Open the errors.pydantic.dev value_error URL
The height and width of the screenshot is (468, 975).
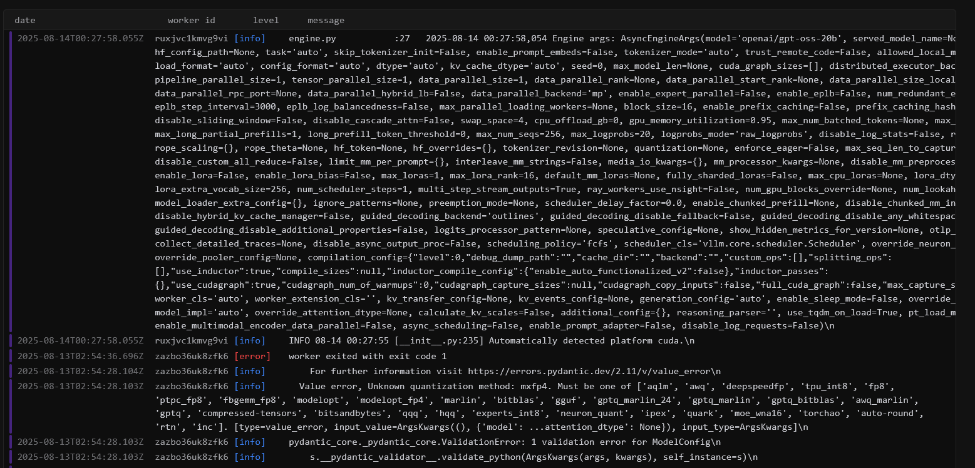click(x=590, y=371)
